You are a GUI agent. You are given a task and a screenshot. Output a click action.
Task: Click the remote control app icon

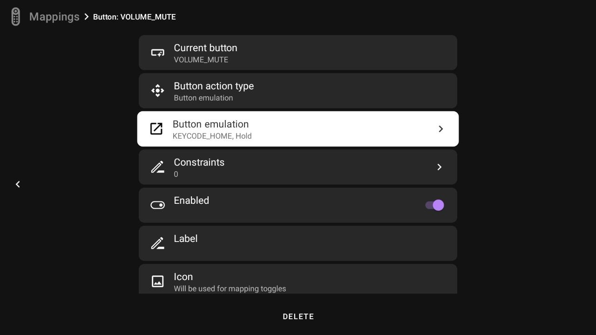click(x=15, y=17)
